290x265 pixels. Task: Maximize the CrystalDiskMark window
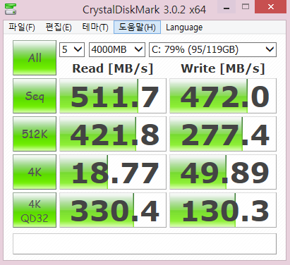point(246,7)
